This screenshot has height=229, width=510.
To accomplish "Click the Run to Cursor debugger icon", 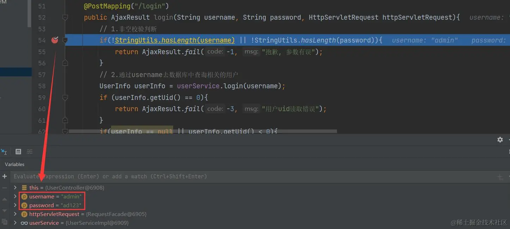I will tap(4, 152).
